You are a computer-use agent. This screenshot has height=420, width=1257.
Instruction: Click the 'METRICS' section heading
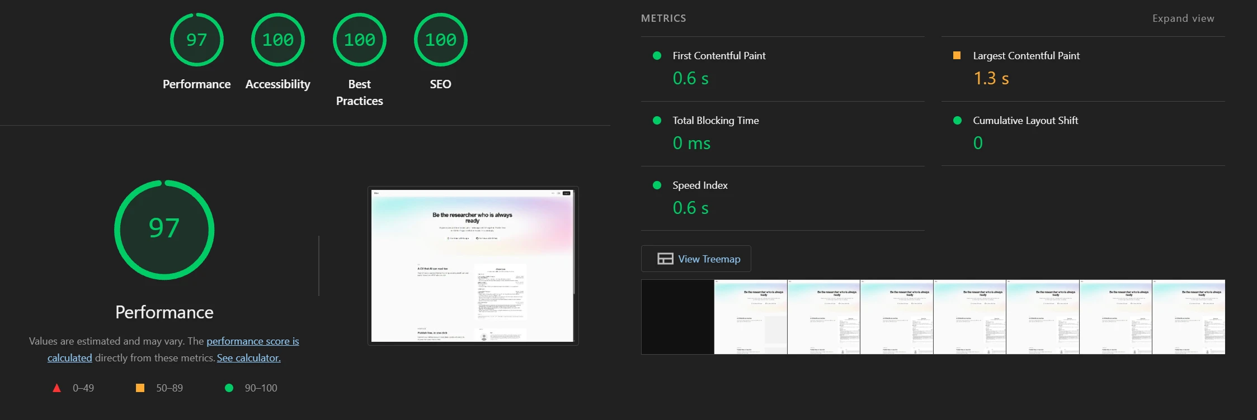(663, 18)
